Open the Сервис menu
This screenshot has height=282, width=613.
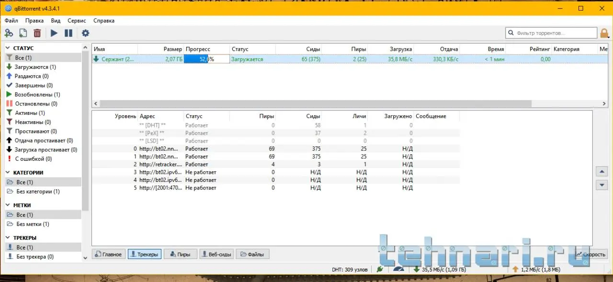coord(77,21)
